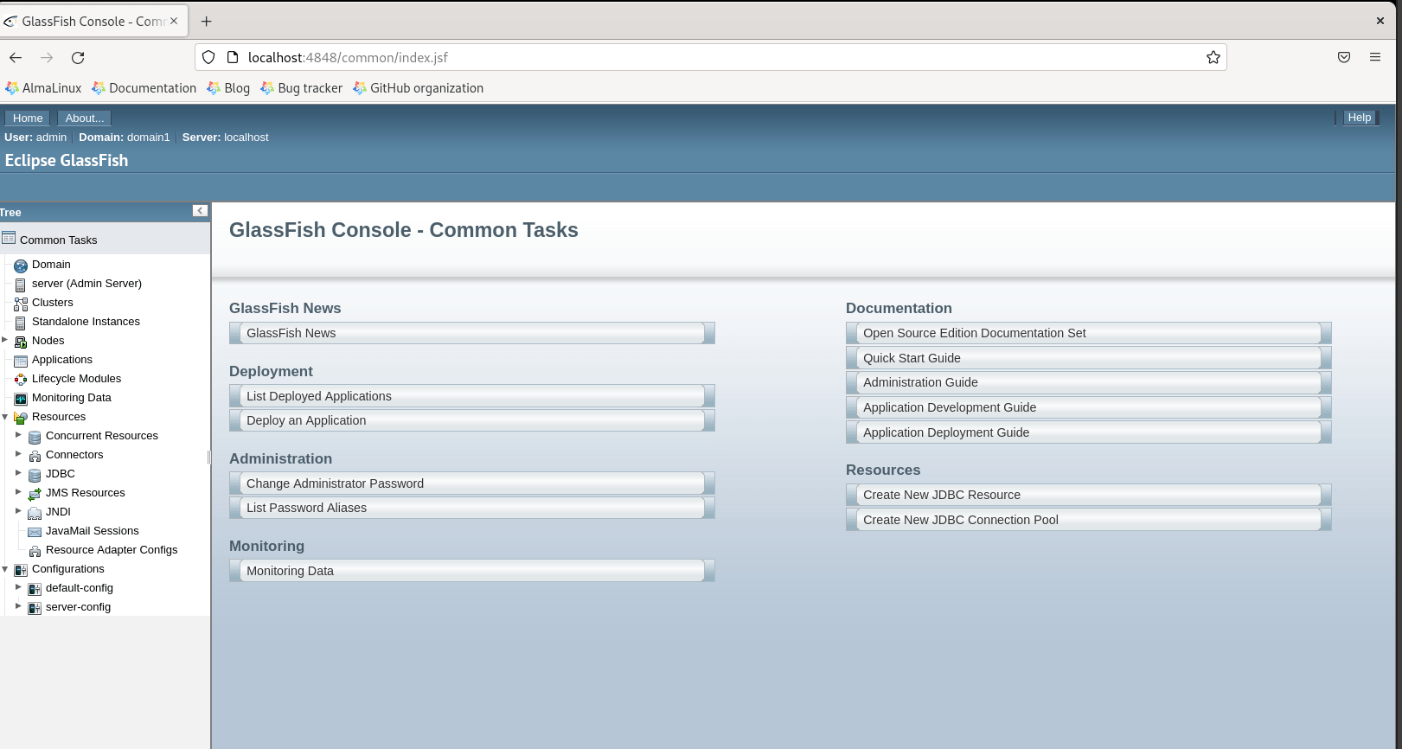Click the Connectors icon in tree

(35, 456)
